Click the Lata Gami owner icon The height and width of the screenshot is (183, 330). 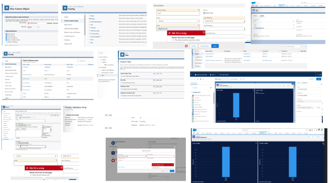204,13
